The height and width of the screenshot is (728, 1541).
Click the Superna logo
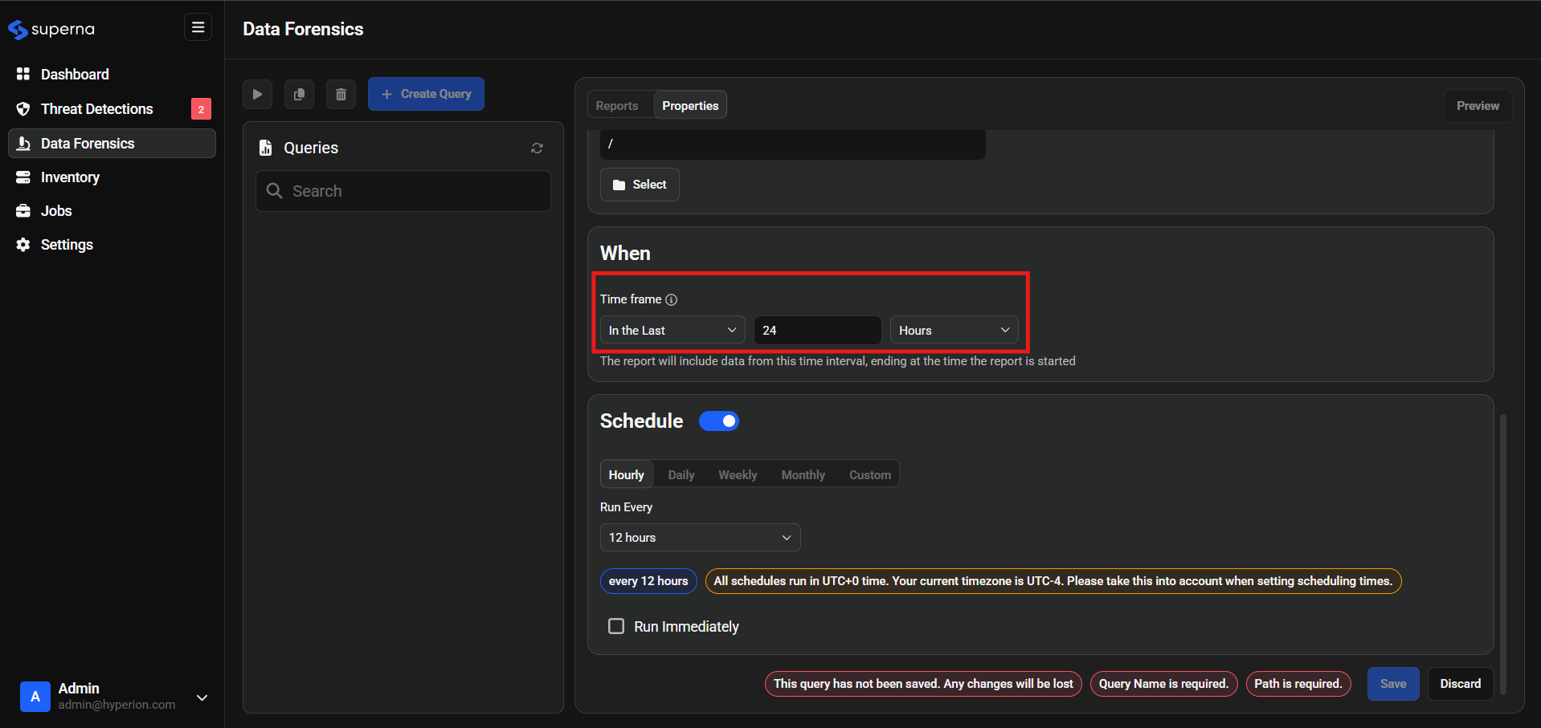pyautogui.click(x=51, y=30)
